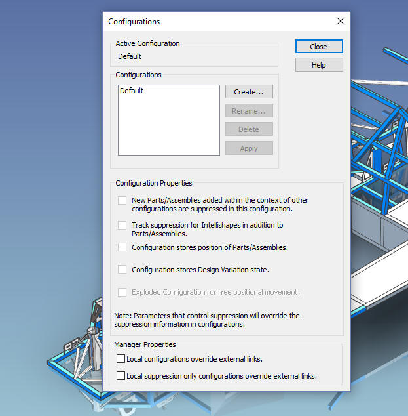Click the Delete configuration button
This screenshot has width=408, height=416.
(249, 129)
